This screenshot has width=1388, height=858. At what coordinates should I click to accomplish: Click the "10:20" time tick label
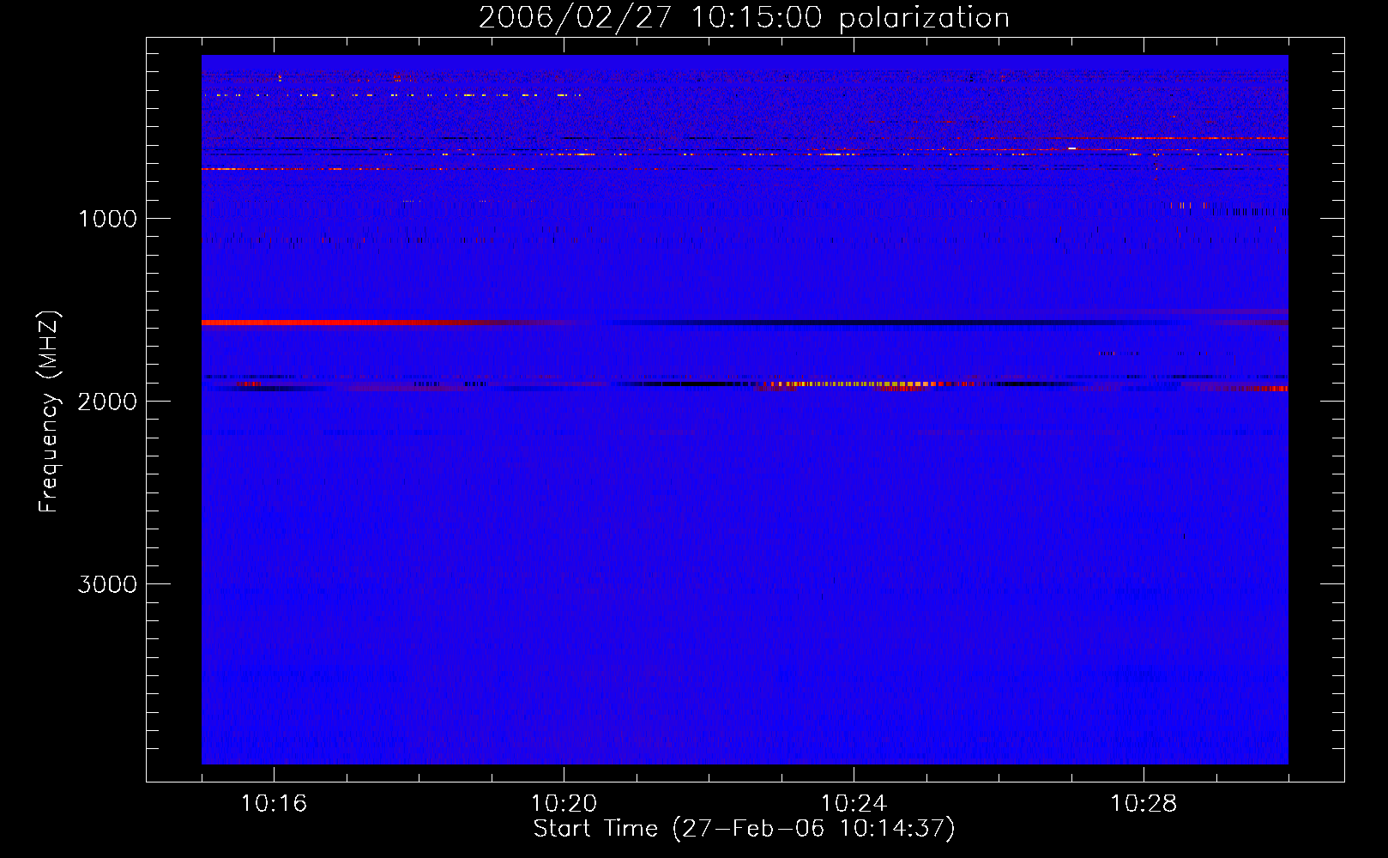pos(564,803)
